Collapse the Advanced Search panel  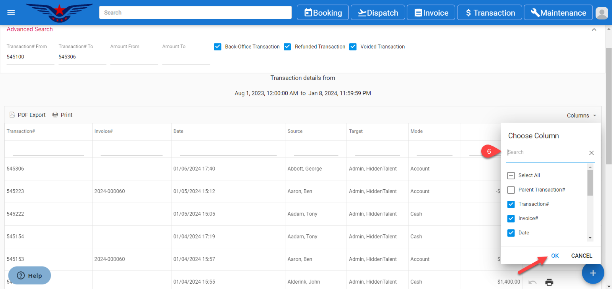(x=594, y=29)
